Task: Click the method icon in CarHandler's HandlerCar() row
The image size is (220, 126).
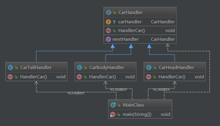Action: tap(108, 31)
